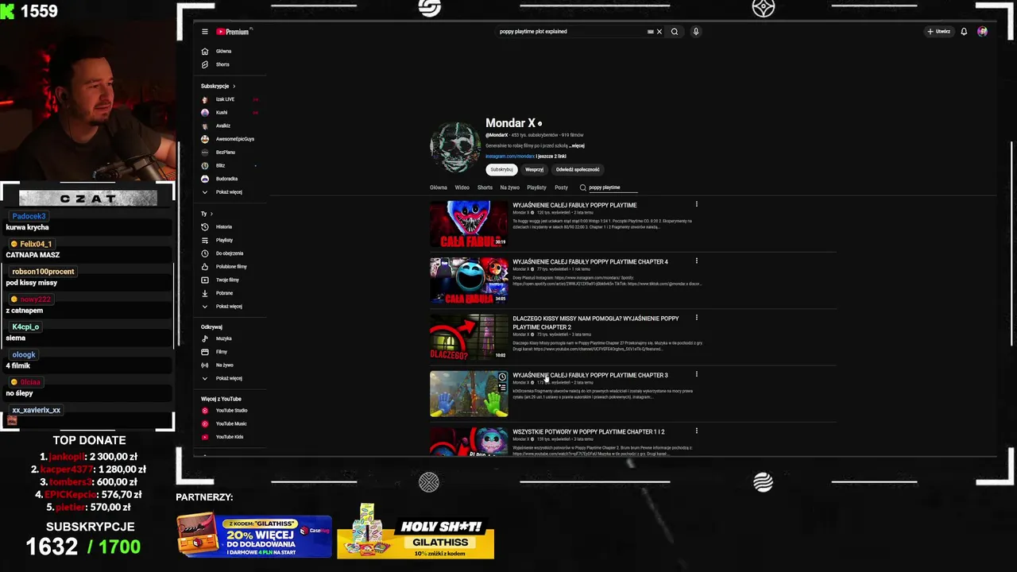
Task: Click Odwiedź społeczność button
Action: (x=578, y=169)
